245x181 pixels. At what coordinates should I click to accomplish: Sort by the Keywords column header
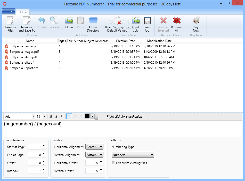point(102,41)
